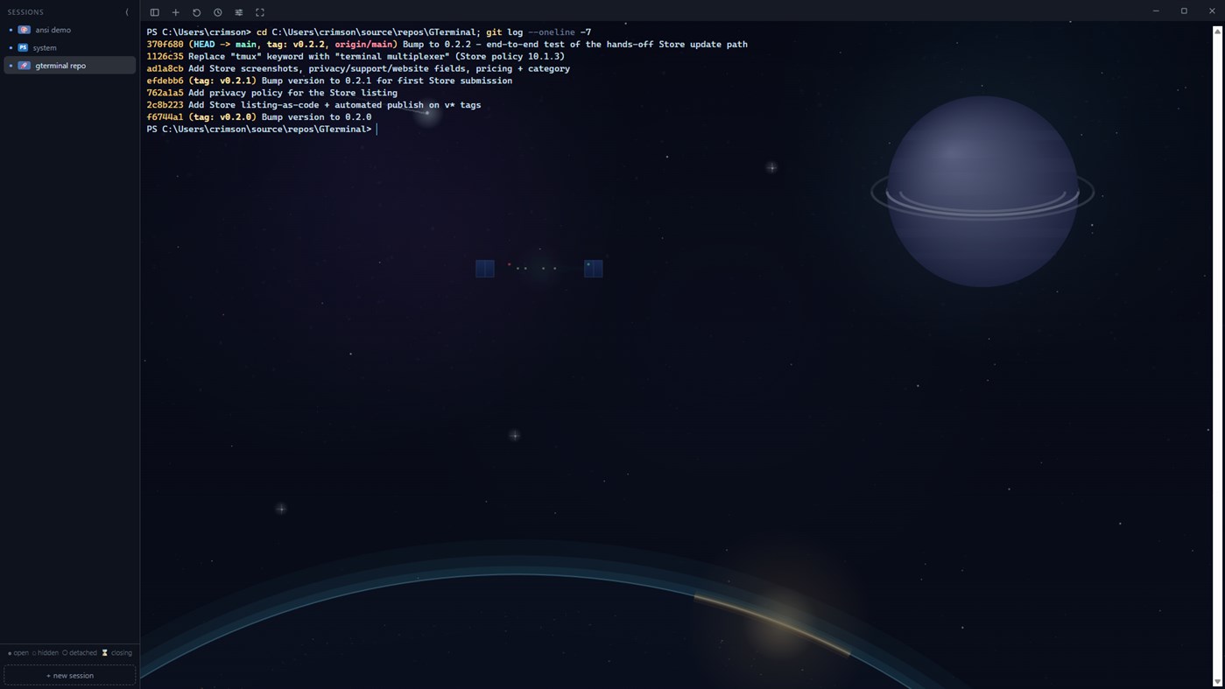Viewport: 1225px width, 689px height.
Task: Toggle the sidebar panel icon in toolbar
Action: [154, 12]
